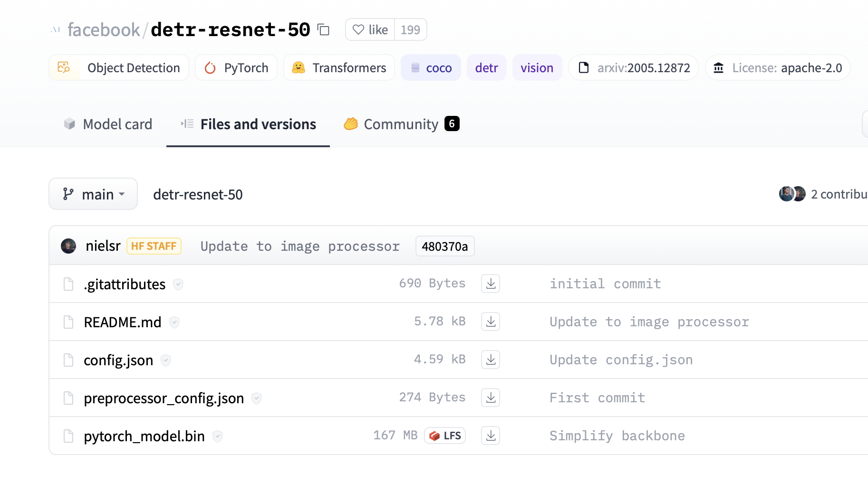Select the detr tag

pyautogui.click(x=486, y=67)
